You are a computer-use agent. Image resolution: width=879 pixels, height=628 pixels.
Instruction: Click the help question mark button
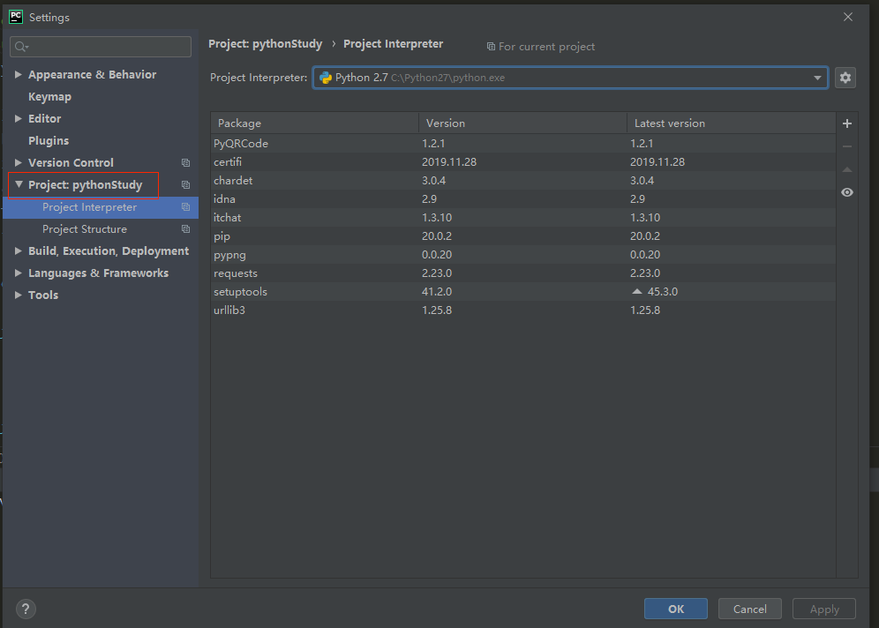[26, 609]
